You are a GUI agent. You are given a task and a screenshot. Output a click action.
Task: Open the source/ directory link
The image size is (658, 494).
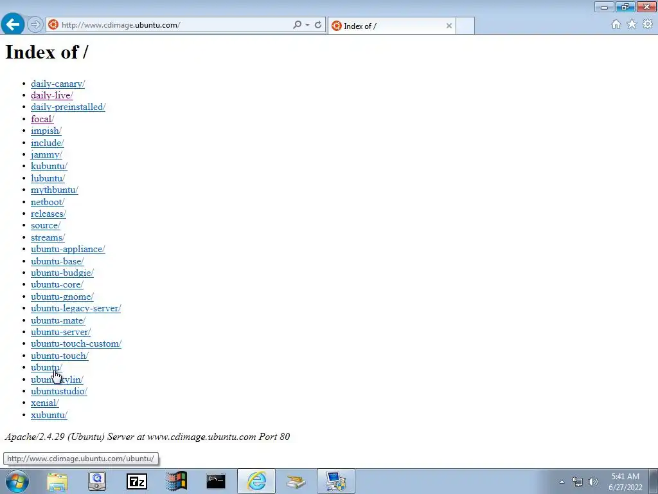click(x=46, y=226)
